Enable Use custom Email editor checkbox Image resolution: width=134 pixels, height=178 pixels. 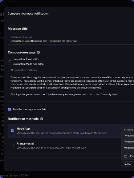point(10,59)
